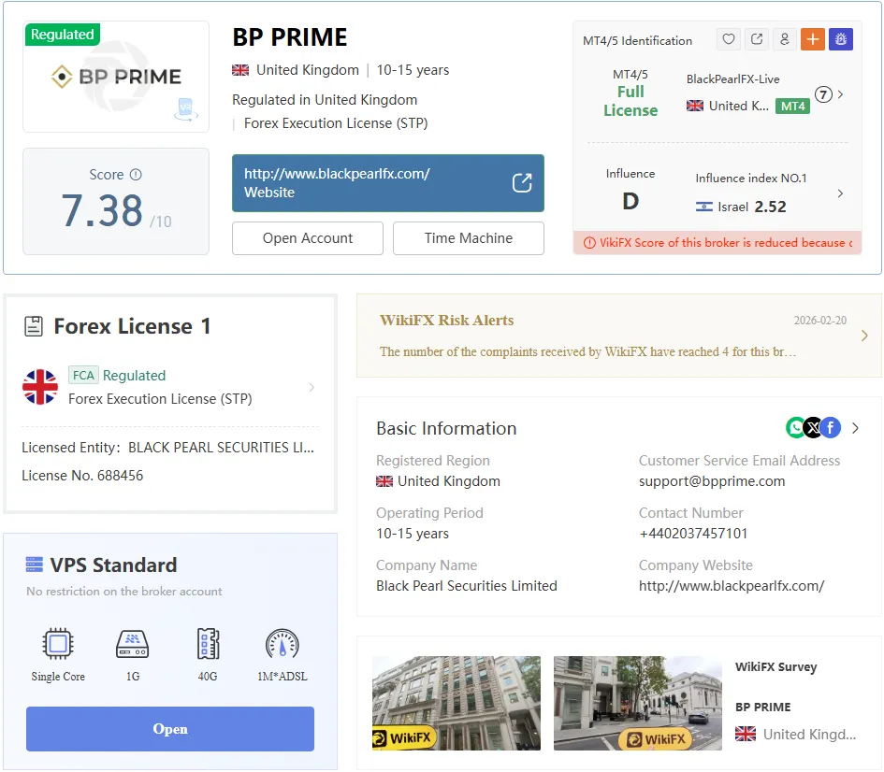
Task: Click the UK flag icon in Forex License
Action: (x=40, y=388)
